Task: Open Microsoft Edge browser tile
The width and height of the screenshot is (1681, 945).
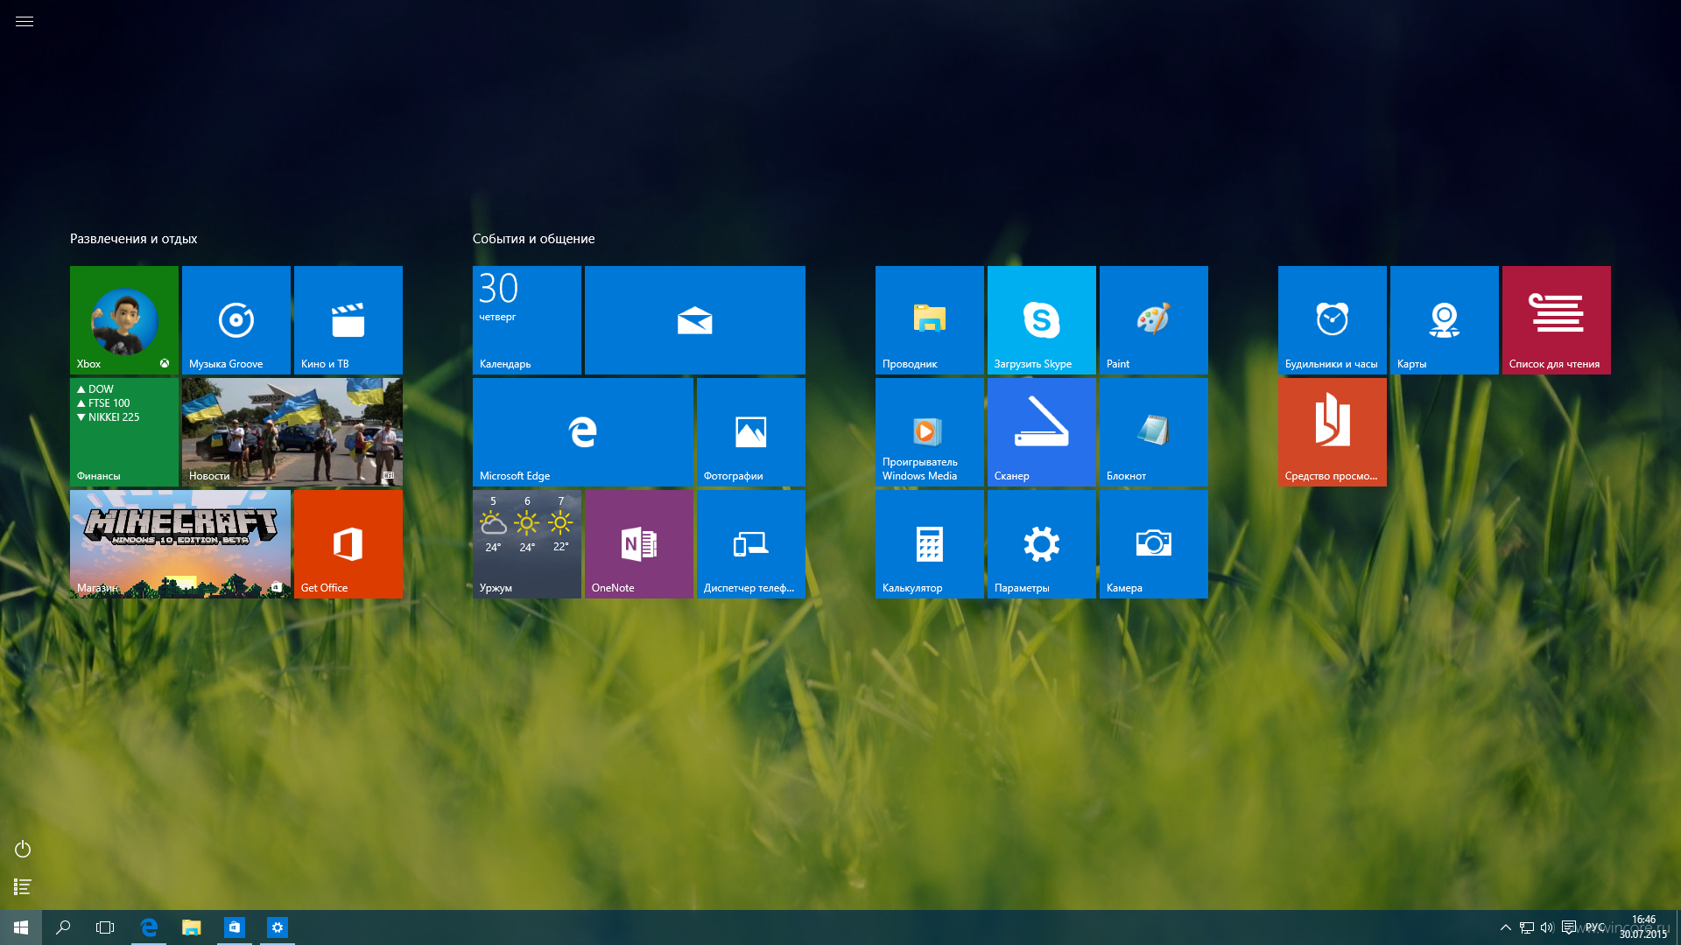Action: click(x=582, y=431)
